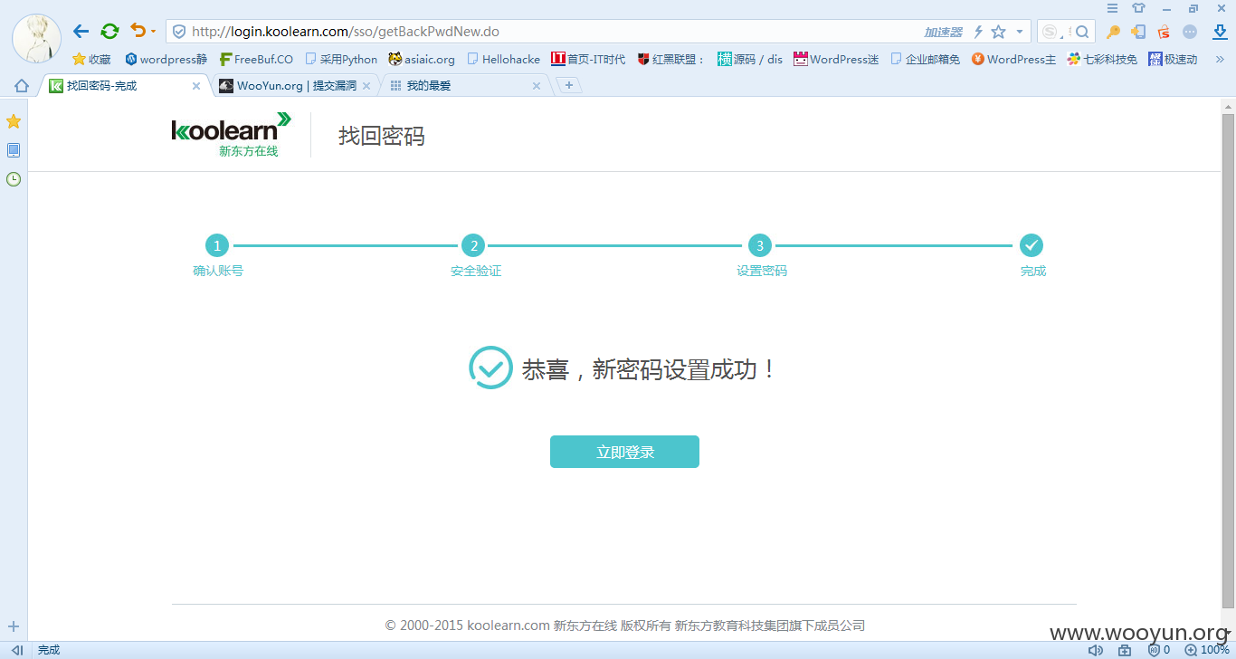Open the FreeBuf.CO bookmark
The width and height of the screenshot is (1236, 659).
click(256, 59)
